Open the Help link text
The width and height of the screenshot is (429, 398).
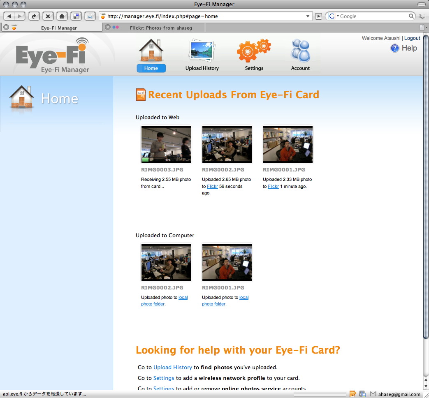(x=409, y=48)
